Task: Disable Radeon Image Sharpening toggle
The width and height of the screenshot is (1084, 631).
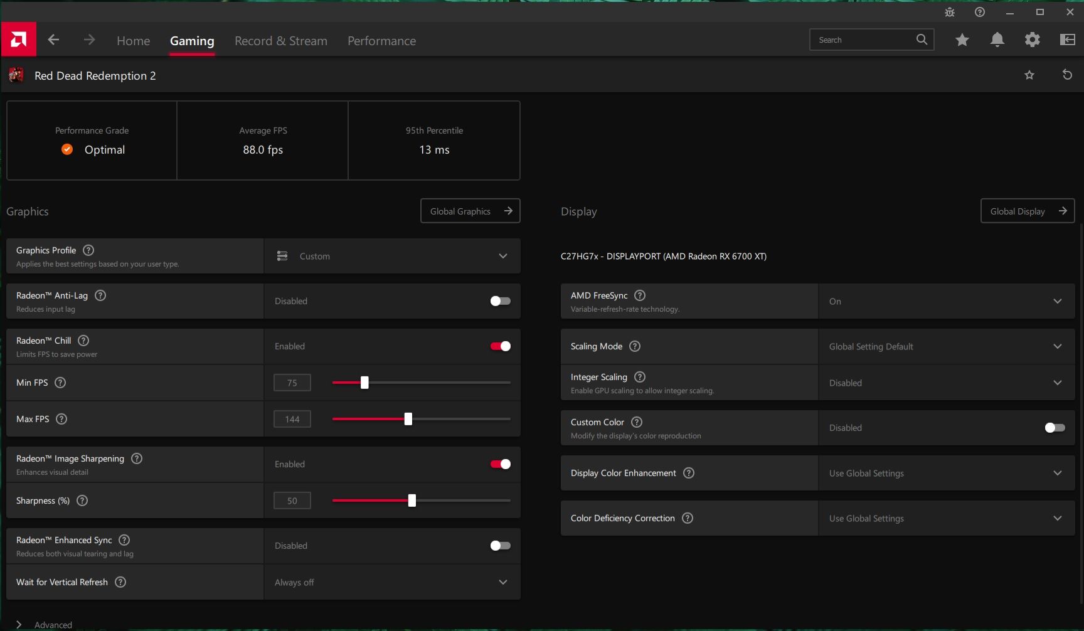Action: click(x=500, y=464)
